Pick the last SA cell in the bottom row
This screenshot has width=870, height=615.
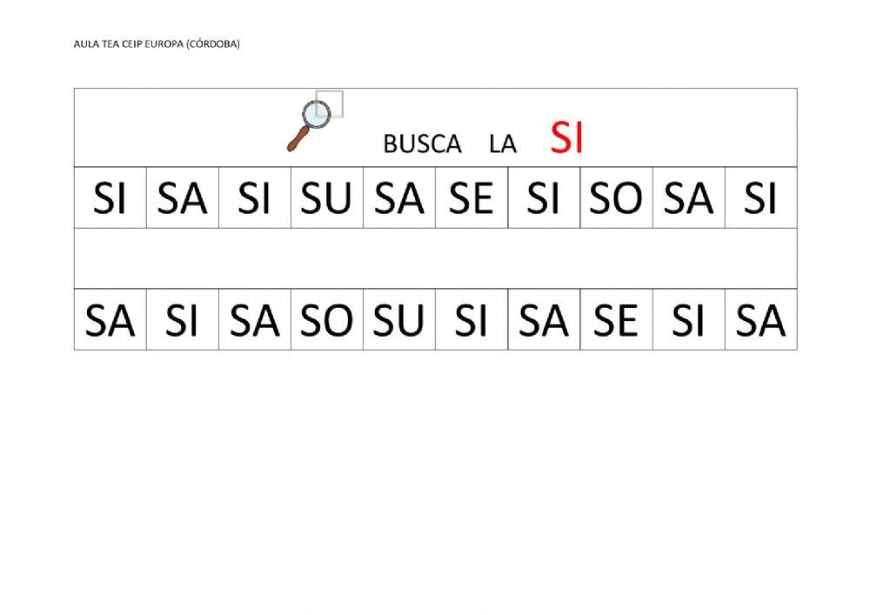760,321
